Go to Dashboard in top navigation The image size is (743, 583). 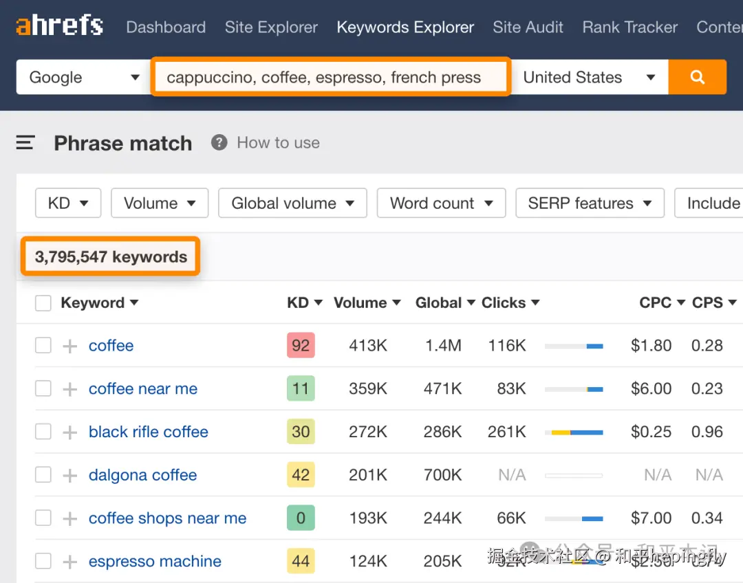166,27
